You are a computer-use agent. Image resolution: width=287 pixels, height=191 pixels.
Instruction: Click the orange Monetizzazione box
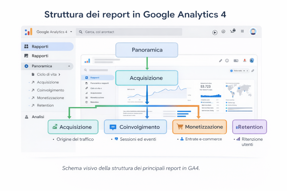[200, 127]
